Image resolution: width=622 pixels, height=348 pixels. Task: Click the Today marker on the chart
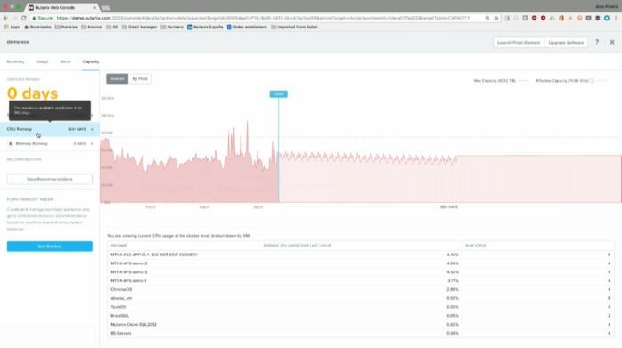[278, 94]
